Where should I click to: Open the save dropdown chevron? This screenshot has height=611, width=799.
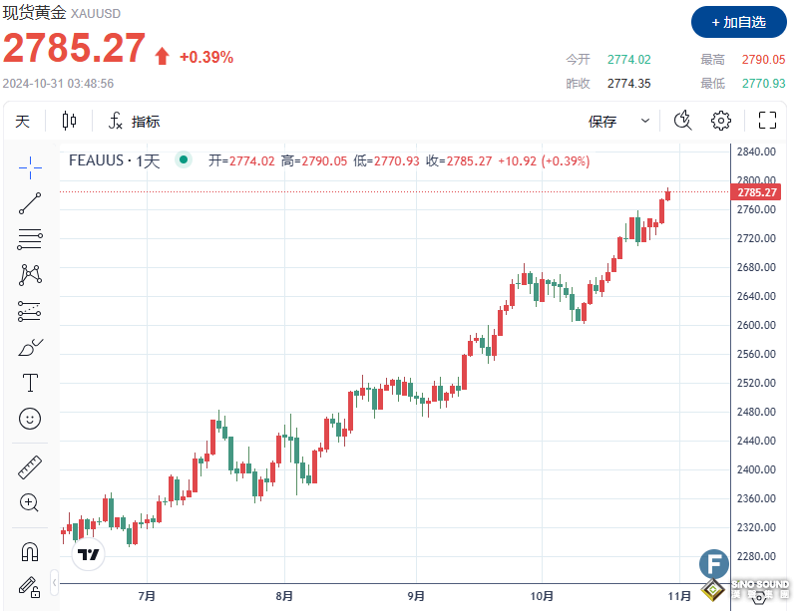tap(645, 120)
